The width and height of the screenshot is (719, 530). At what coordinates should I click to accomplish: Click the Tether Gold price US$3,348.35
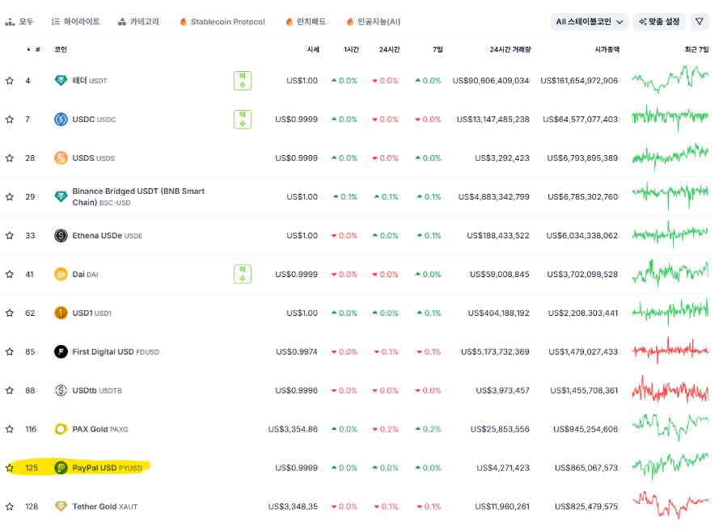[x=293, y=507]
